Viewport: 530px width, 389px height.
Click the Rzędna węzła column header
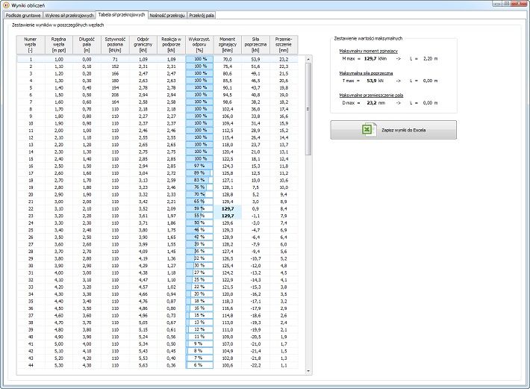[x=58, y=45]
